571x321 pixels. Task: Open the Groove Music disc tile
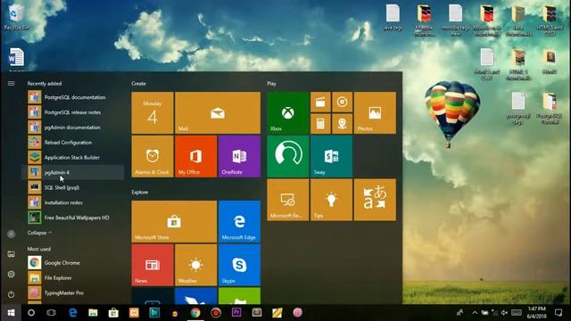pyautogui.click(x=342, y=102)
